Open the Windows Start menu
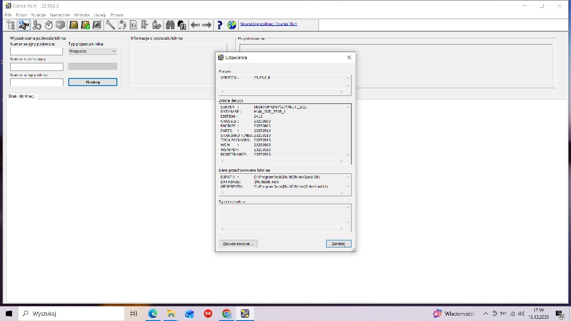 (8, 314)
